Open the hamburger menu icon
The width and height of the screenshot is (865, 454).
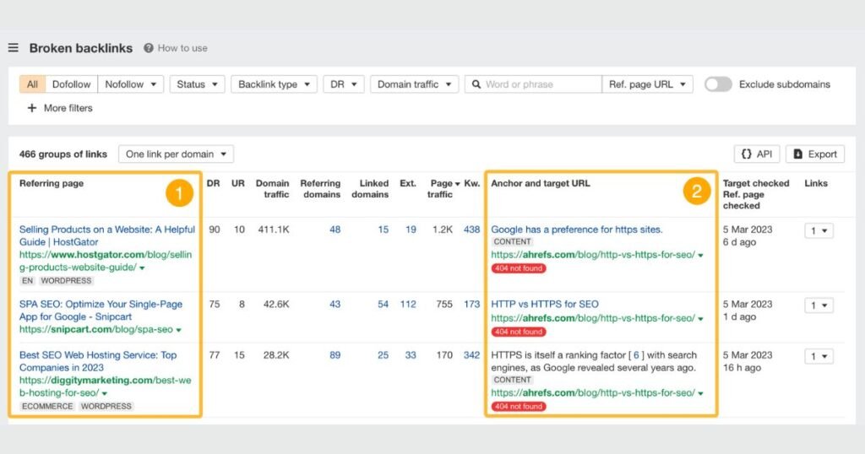coord(14,48)
